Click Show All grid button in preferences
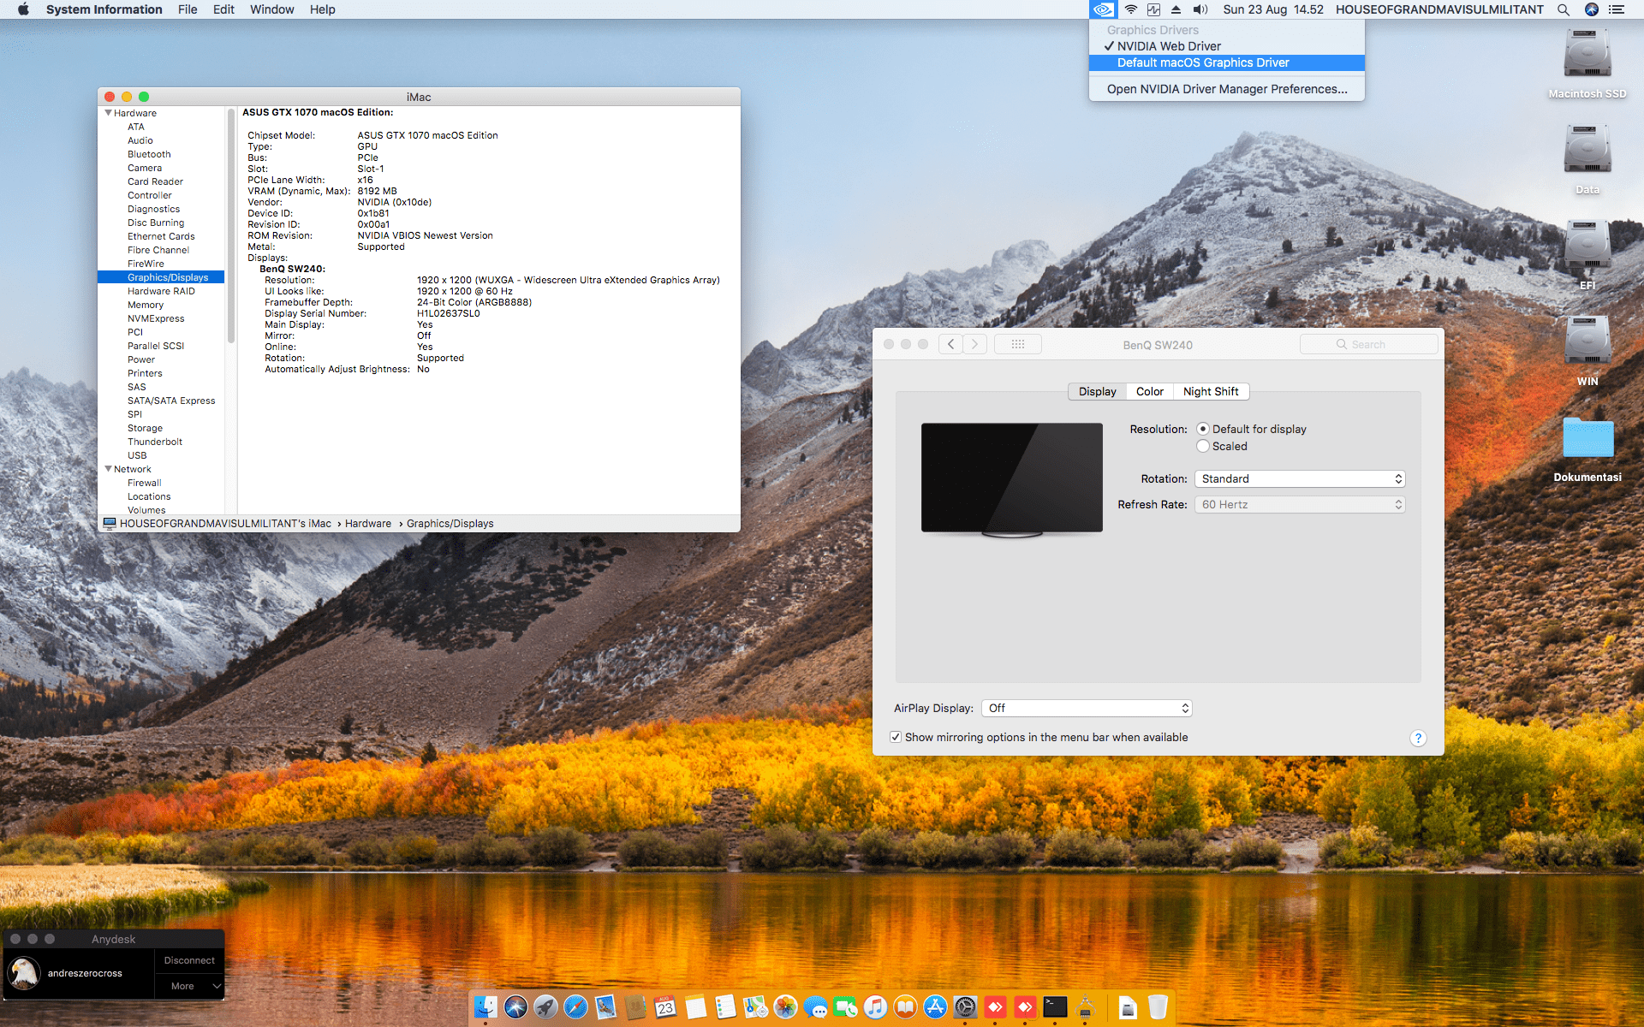The width and height of the screenshot is (1644, 1027). tap(1017, 344)
